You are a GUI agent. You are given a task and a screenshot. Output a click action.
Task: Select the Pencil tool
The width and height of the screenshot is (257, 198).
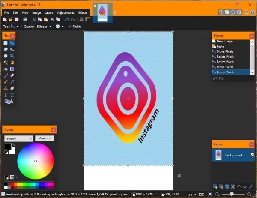[x=6, y=82]
